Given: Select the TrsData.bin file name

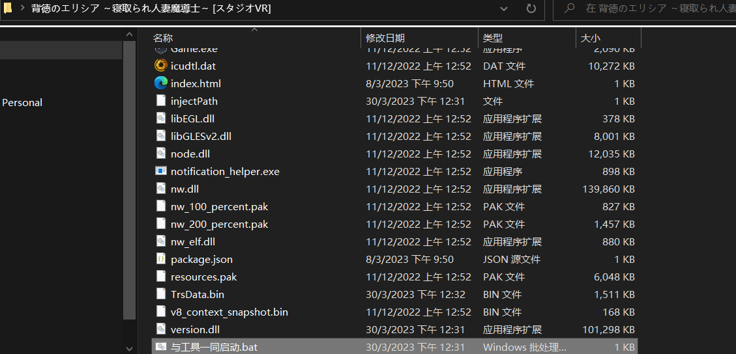Looking at the screenshot, I should pos(198,294).
